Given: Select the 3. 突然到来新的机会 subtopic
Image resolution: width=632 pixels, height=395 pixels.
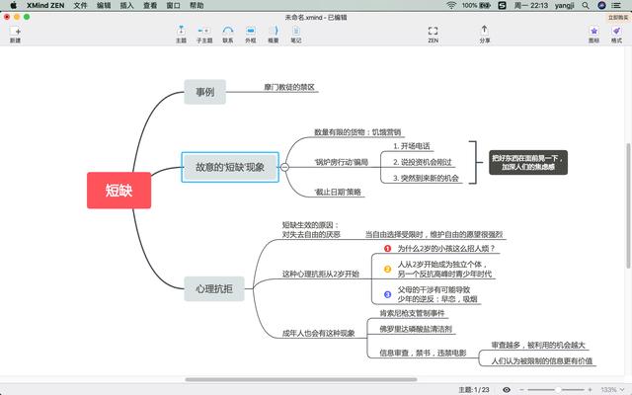Looking at the screenshot, I should click(426, 178).
